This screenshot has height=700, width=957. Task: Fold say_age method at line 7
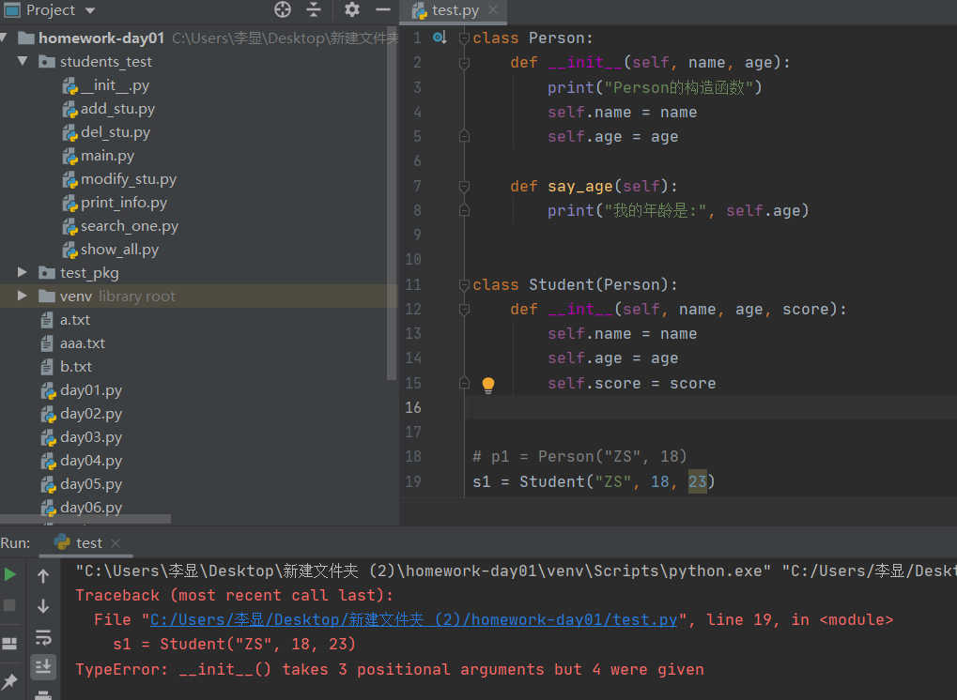(x=464, y=186)
